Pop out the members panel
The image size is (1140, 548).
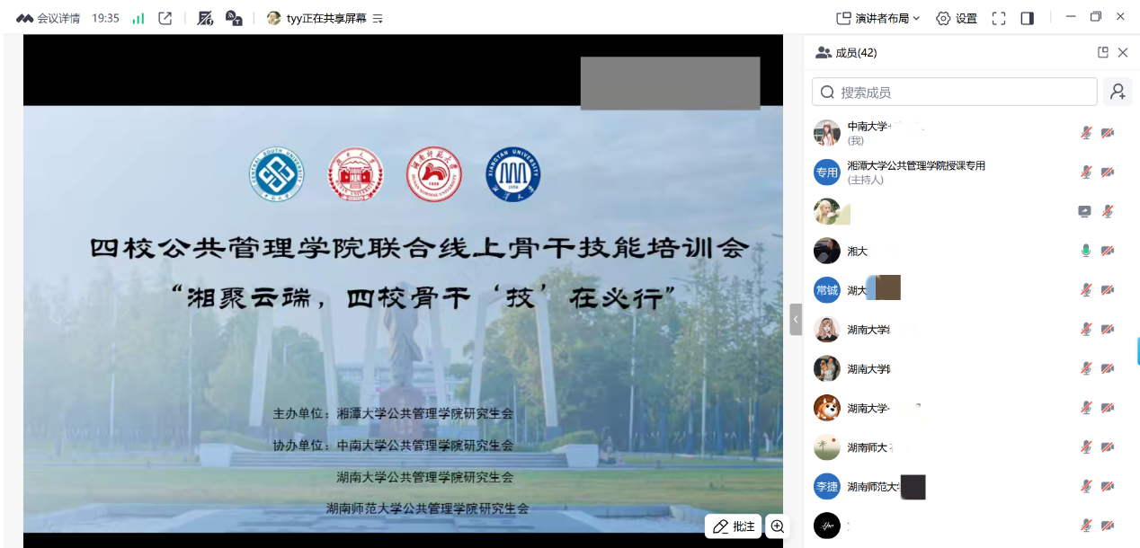coord(1103,52)
